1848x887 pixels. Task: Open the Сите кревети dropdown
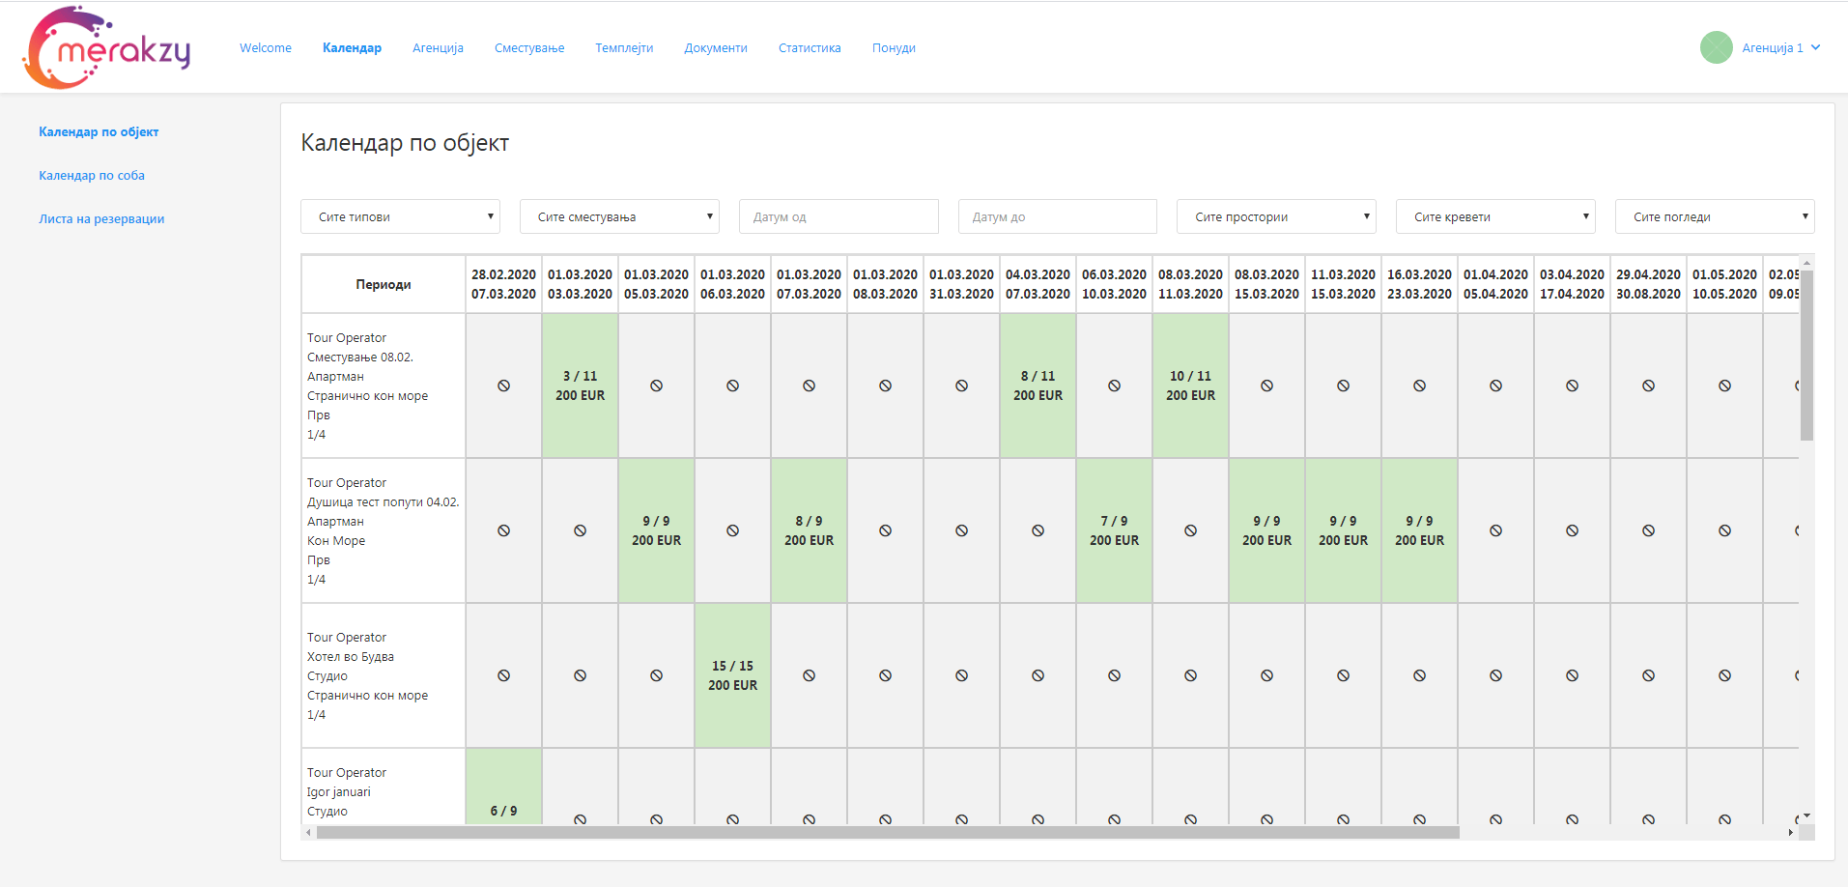pos(1495,216)
